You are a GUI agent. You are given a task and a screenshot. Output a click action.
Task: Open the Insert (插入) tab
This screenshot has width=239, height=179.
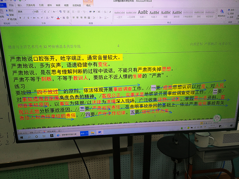coord(20,5)
